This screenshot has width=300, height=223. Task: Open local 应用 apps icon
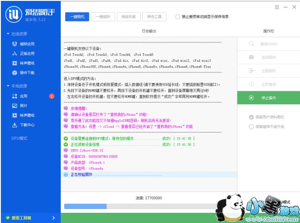point(15,96)
